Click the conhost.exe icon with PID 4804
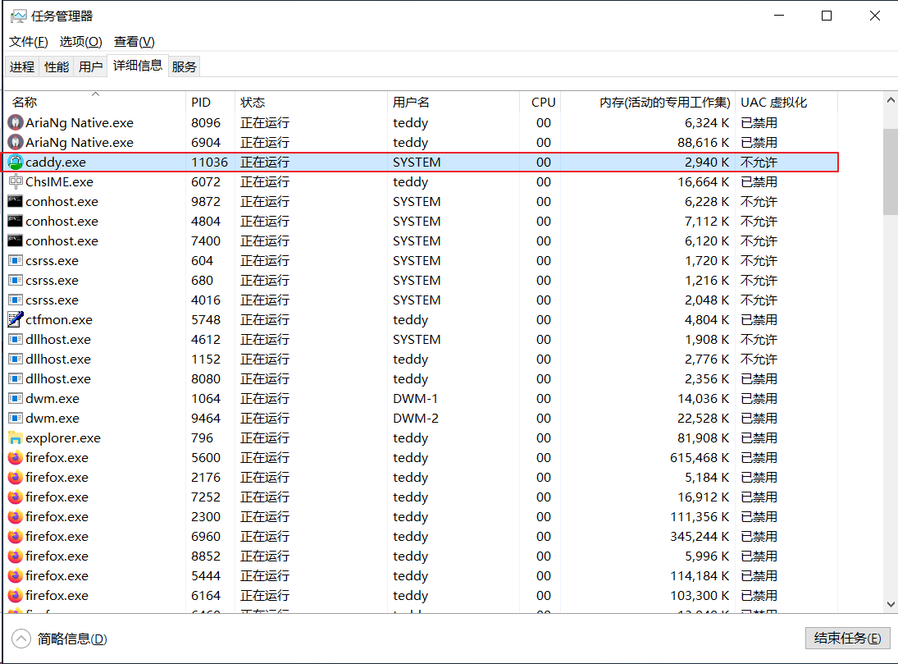 [16, 222]
